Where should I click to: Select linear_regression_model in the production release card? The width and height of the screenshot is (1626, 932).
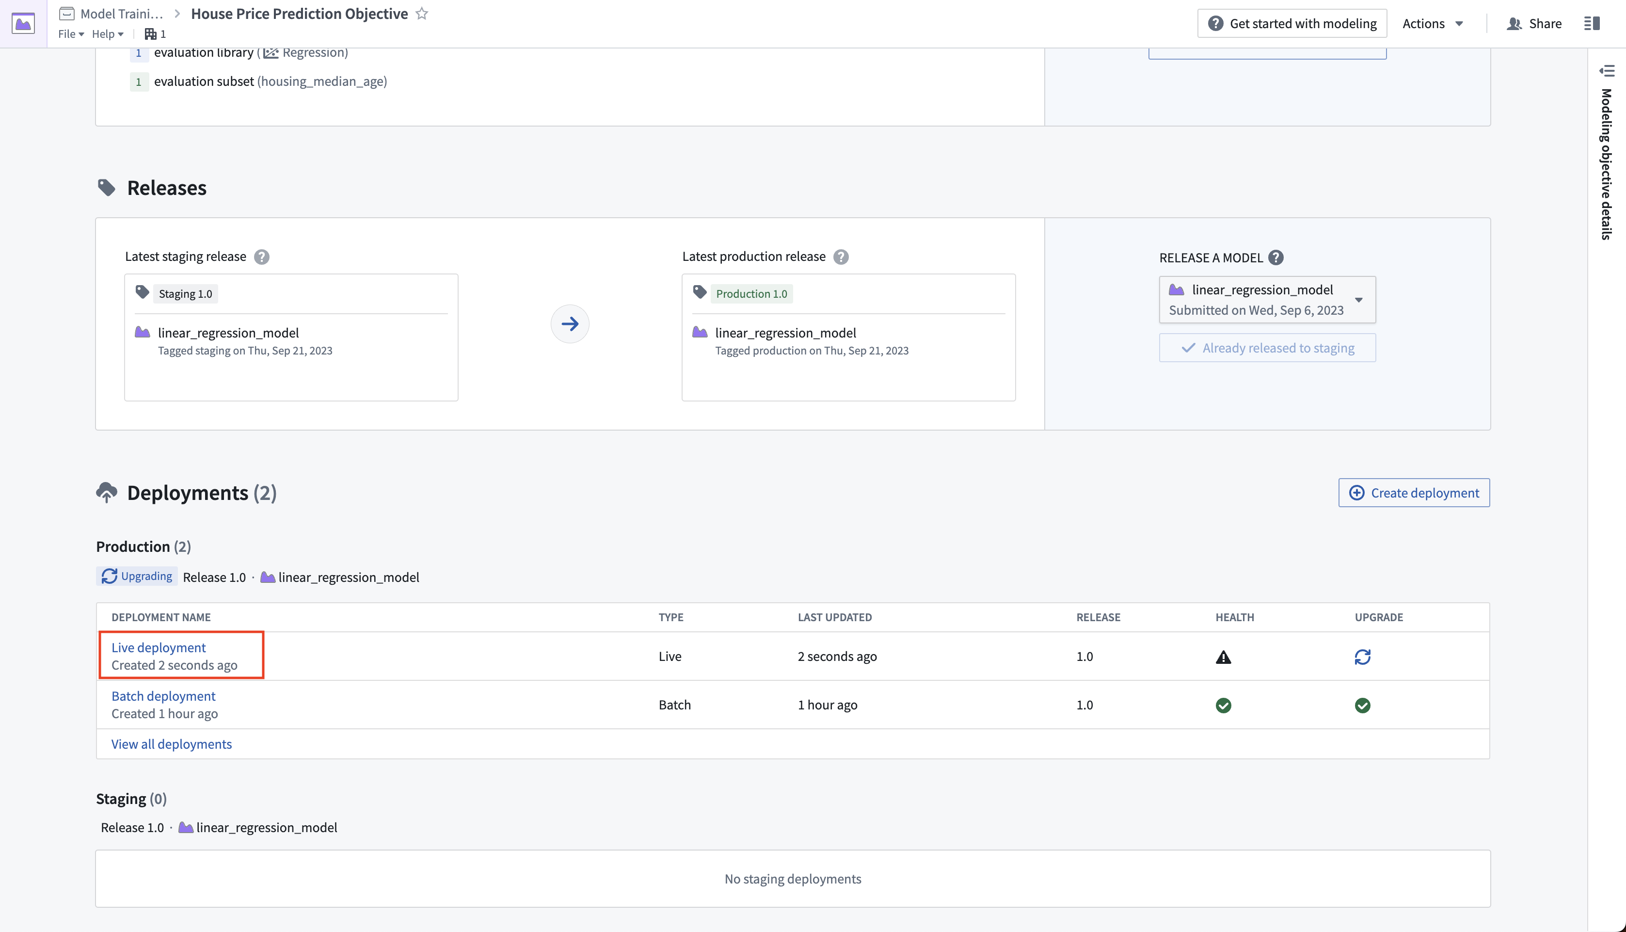(x=786, y=333)
